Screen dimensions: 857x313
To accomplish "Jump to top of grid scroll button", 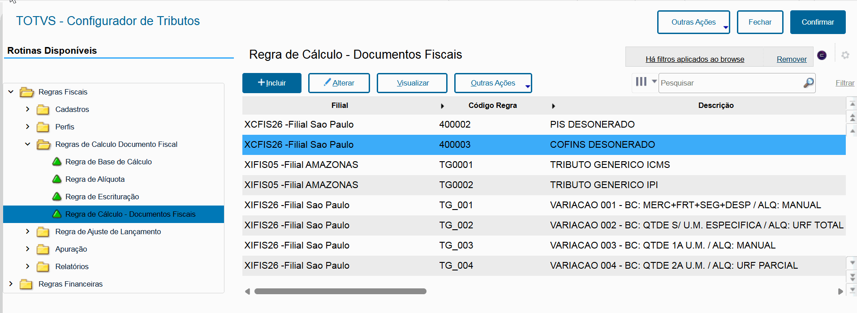I will click(852, 104).
